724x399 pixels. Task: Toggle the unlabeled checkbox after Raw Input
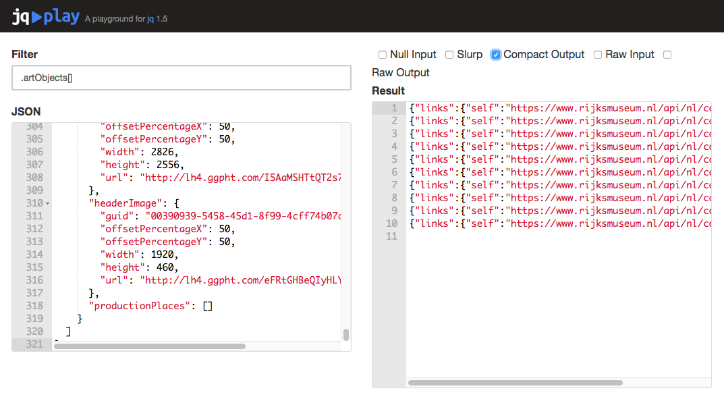667,55
